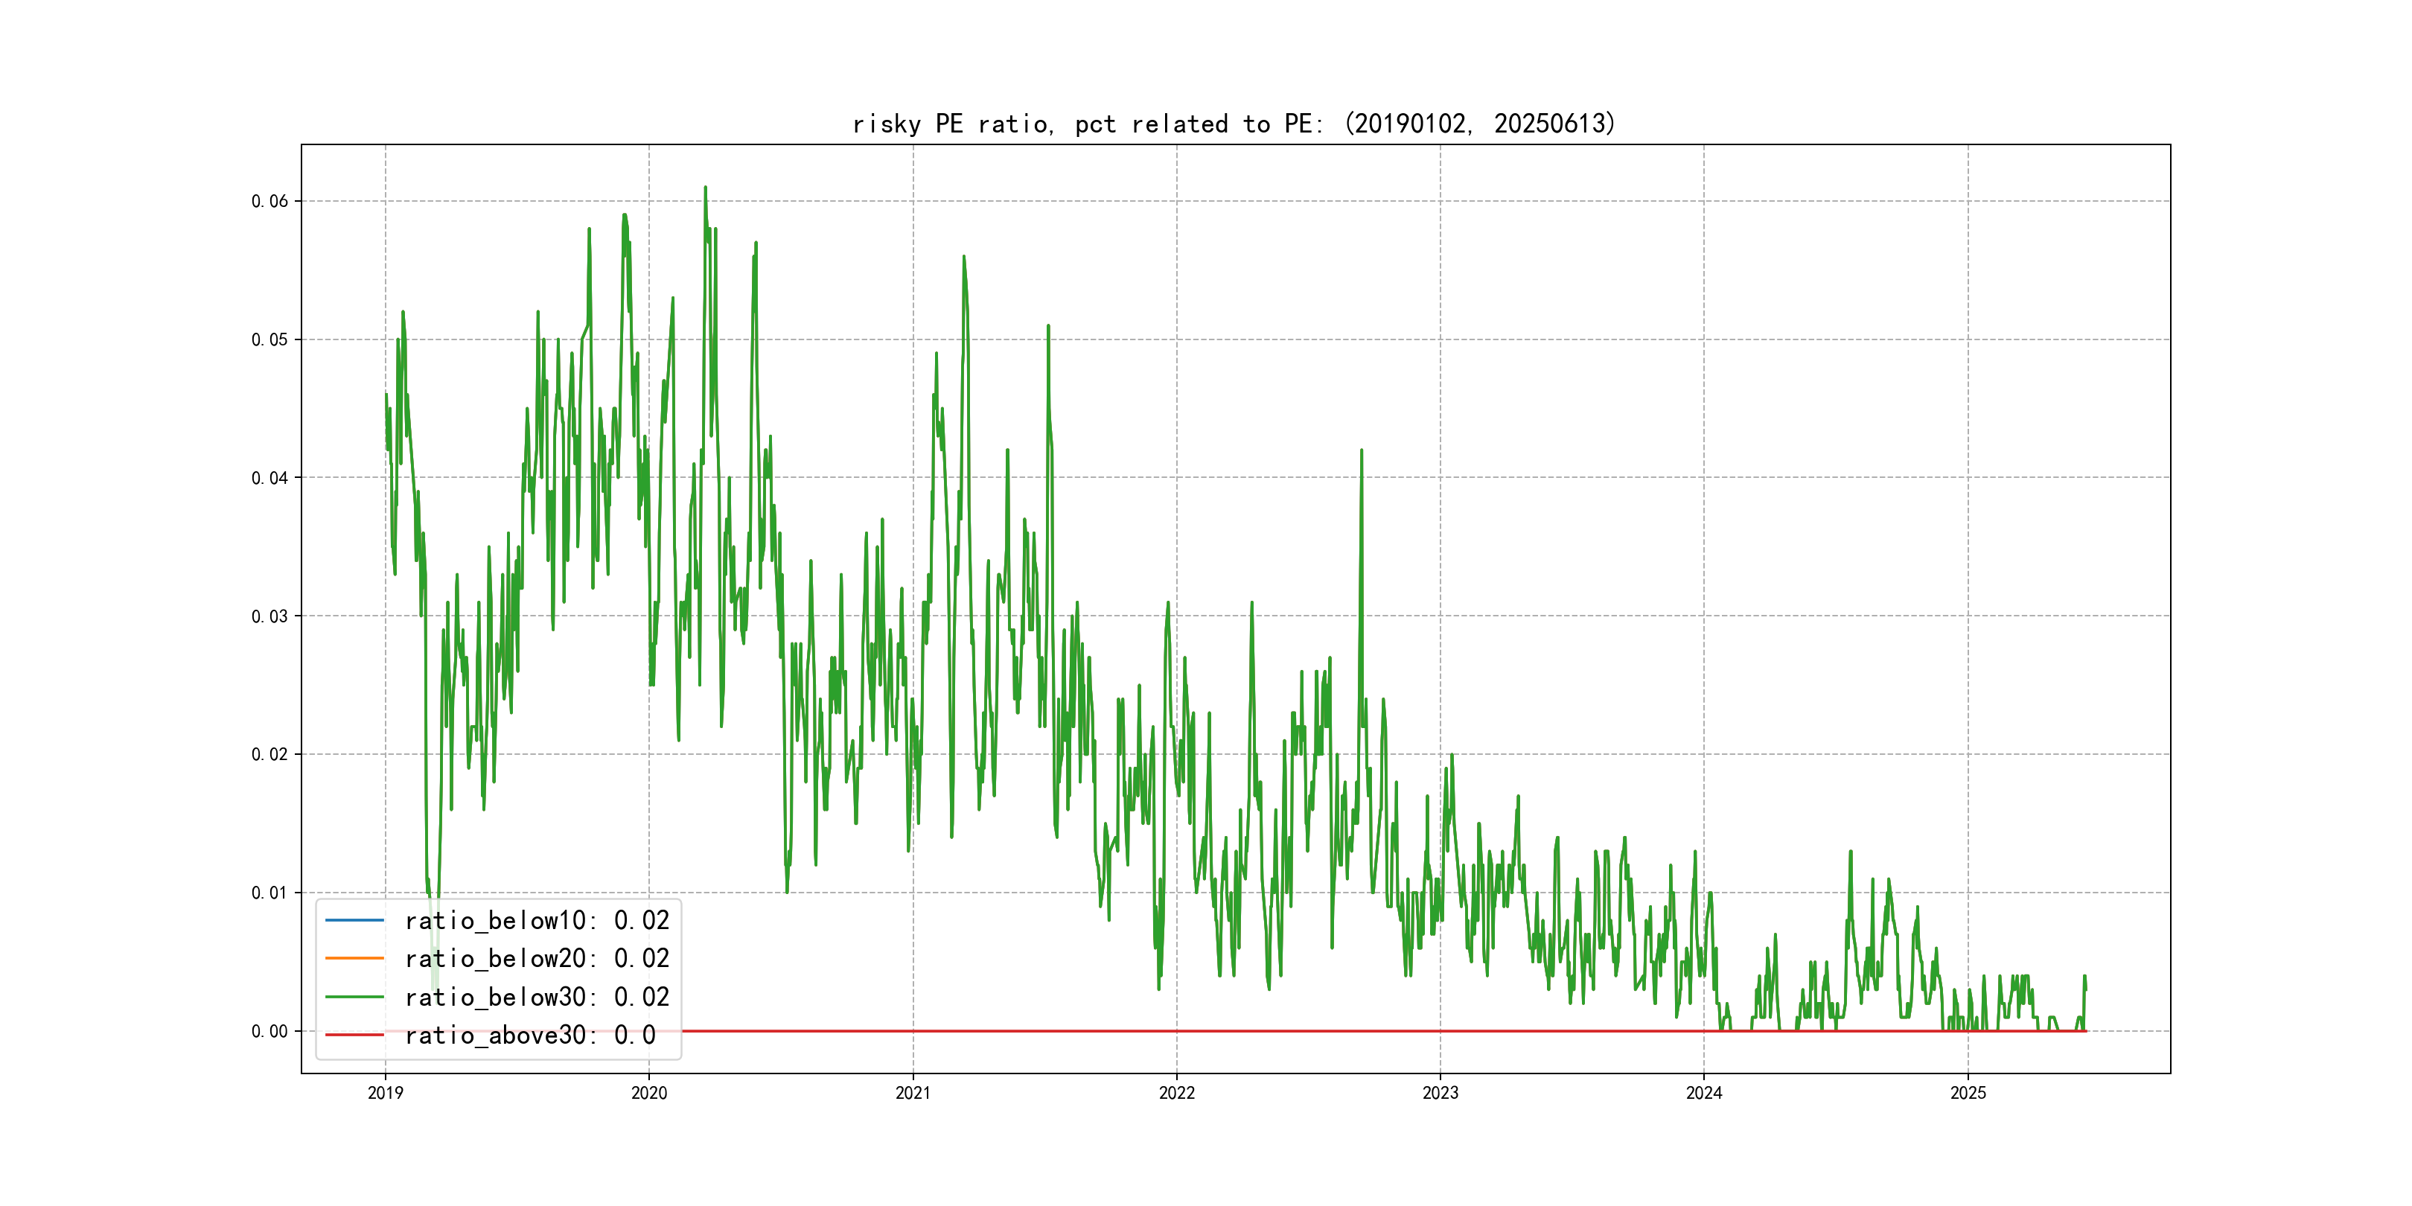Click the 2021 x-axis tick label

913,1093
